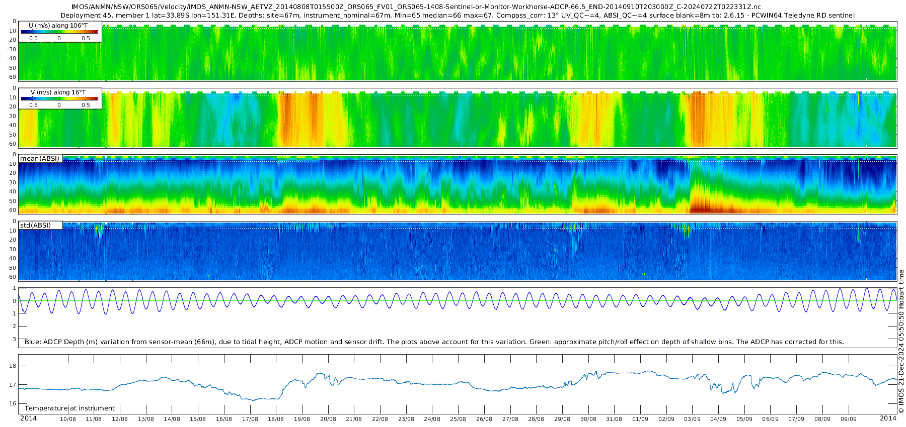Click the 17/08 date tick label
The image size is (906, 427).
(x=250, y=419)
